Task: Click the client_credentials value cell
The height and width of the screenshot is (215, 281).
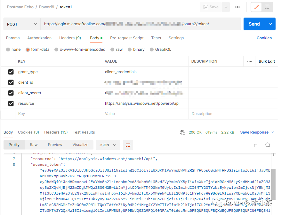Action: point(145,72)
